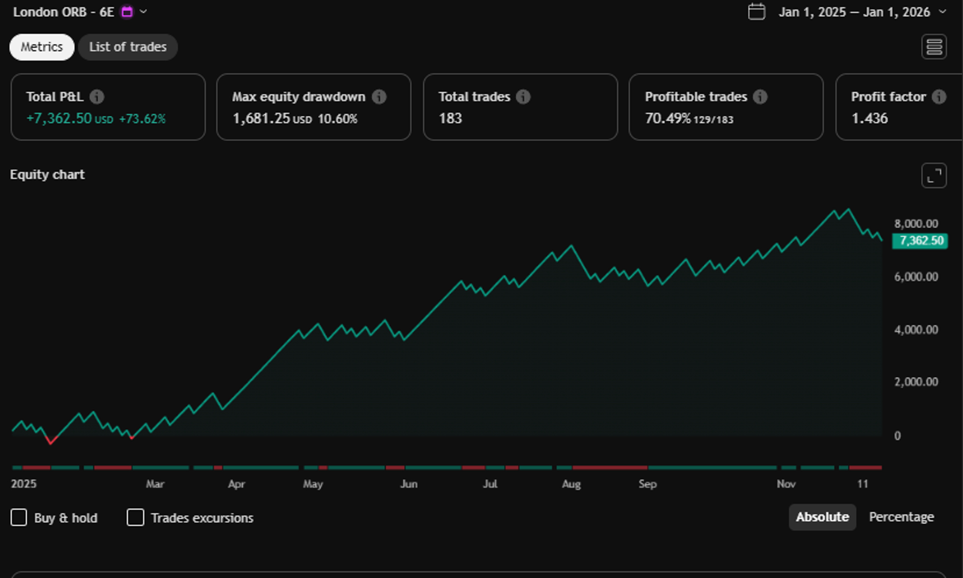Select the Absolute chart mode
The image size is (963, 578).
[x=822, y=517]
